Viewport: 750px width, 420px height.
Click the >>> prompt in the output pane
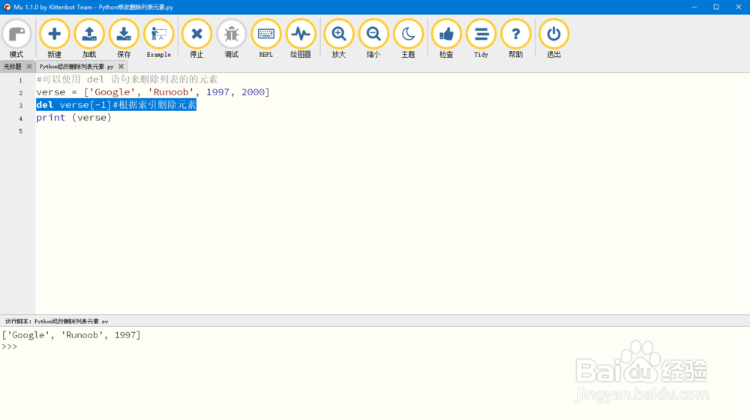[x=10, y=346]
